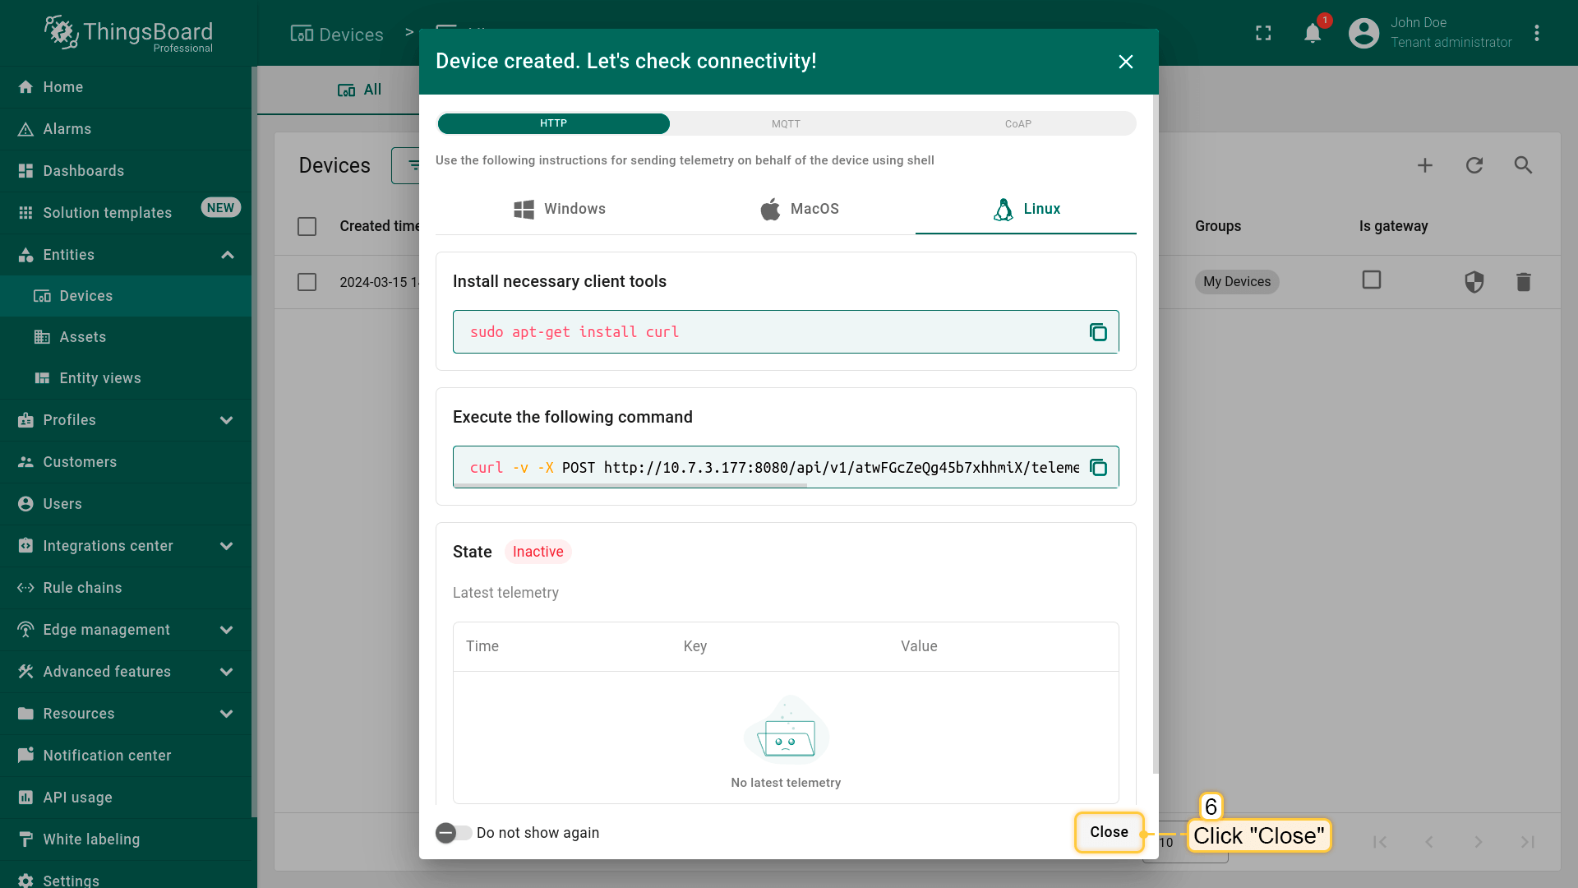Select the Windows OS tab
This screenshot has height=888, width=1578.
coord(559,209)
